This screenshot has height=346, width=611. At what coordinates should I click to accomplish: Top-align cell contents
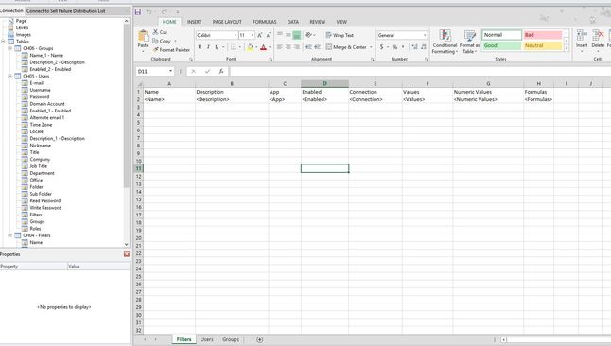click(280, 35)
